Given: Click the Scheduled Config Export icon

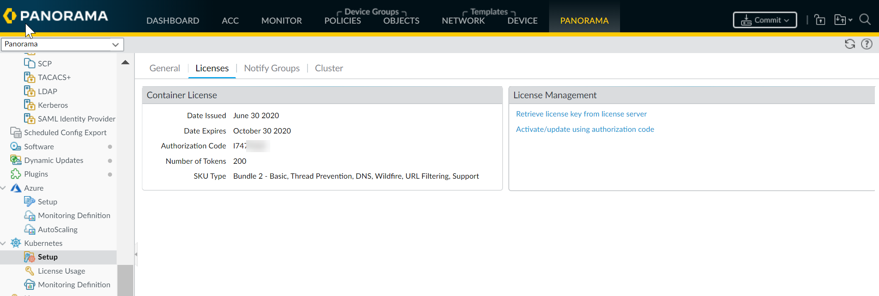Looking at the screenshot, I should point(16,133).
